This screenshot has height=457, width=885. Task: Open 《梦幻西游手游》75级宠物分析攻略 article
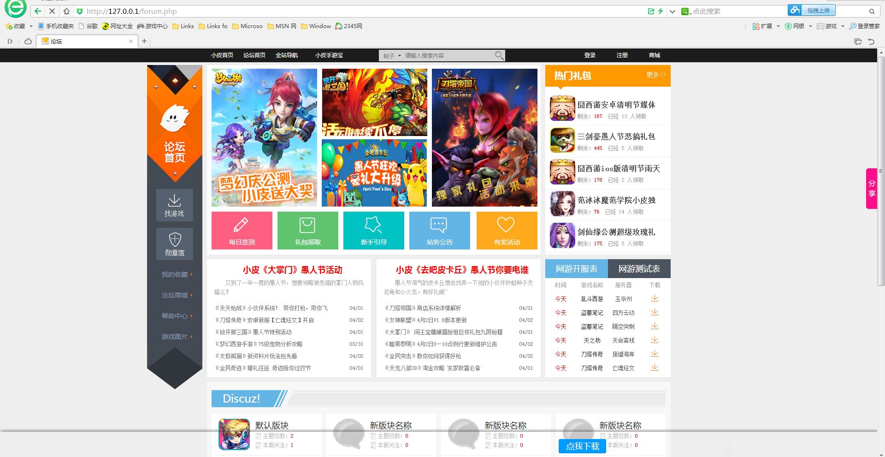click(259, 344)
